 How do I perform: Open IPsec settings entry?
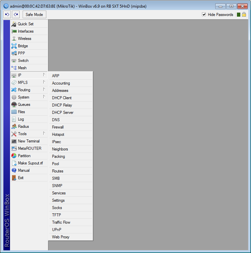[71, 142]
